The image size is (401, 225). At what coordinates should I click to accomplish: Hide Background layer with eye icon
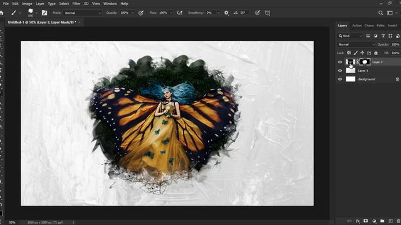[x=340, y=79]
